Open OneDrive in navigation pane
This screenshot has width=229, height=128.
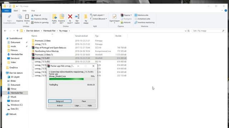[14, 68]
